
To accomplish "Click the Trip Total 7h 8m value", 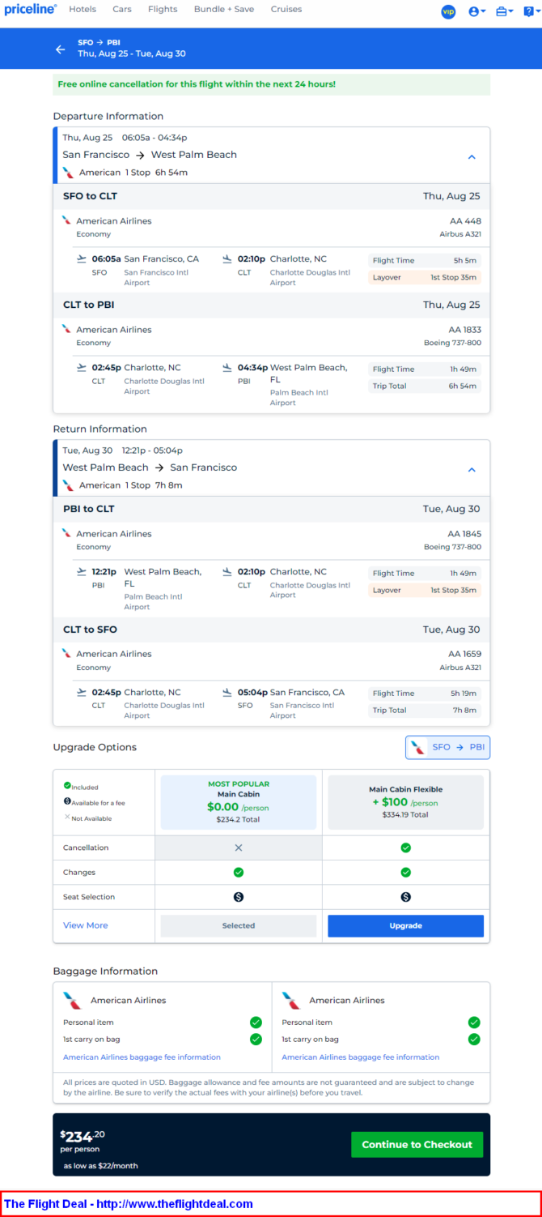I will [464, 710].
